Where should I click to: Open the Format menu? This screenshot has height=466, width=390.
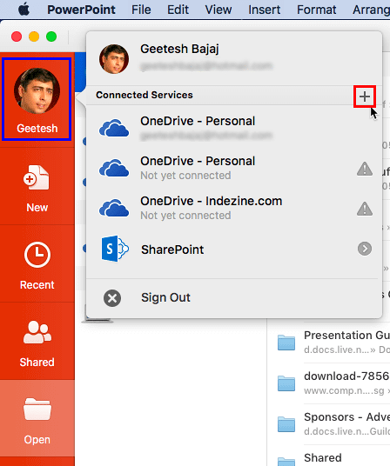click(317, 10)
